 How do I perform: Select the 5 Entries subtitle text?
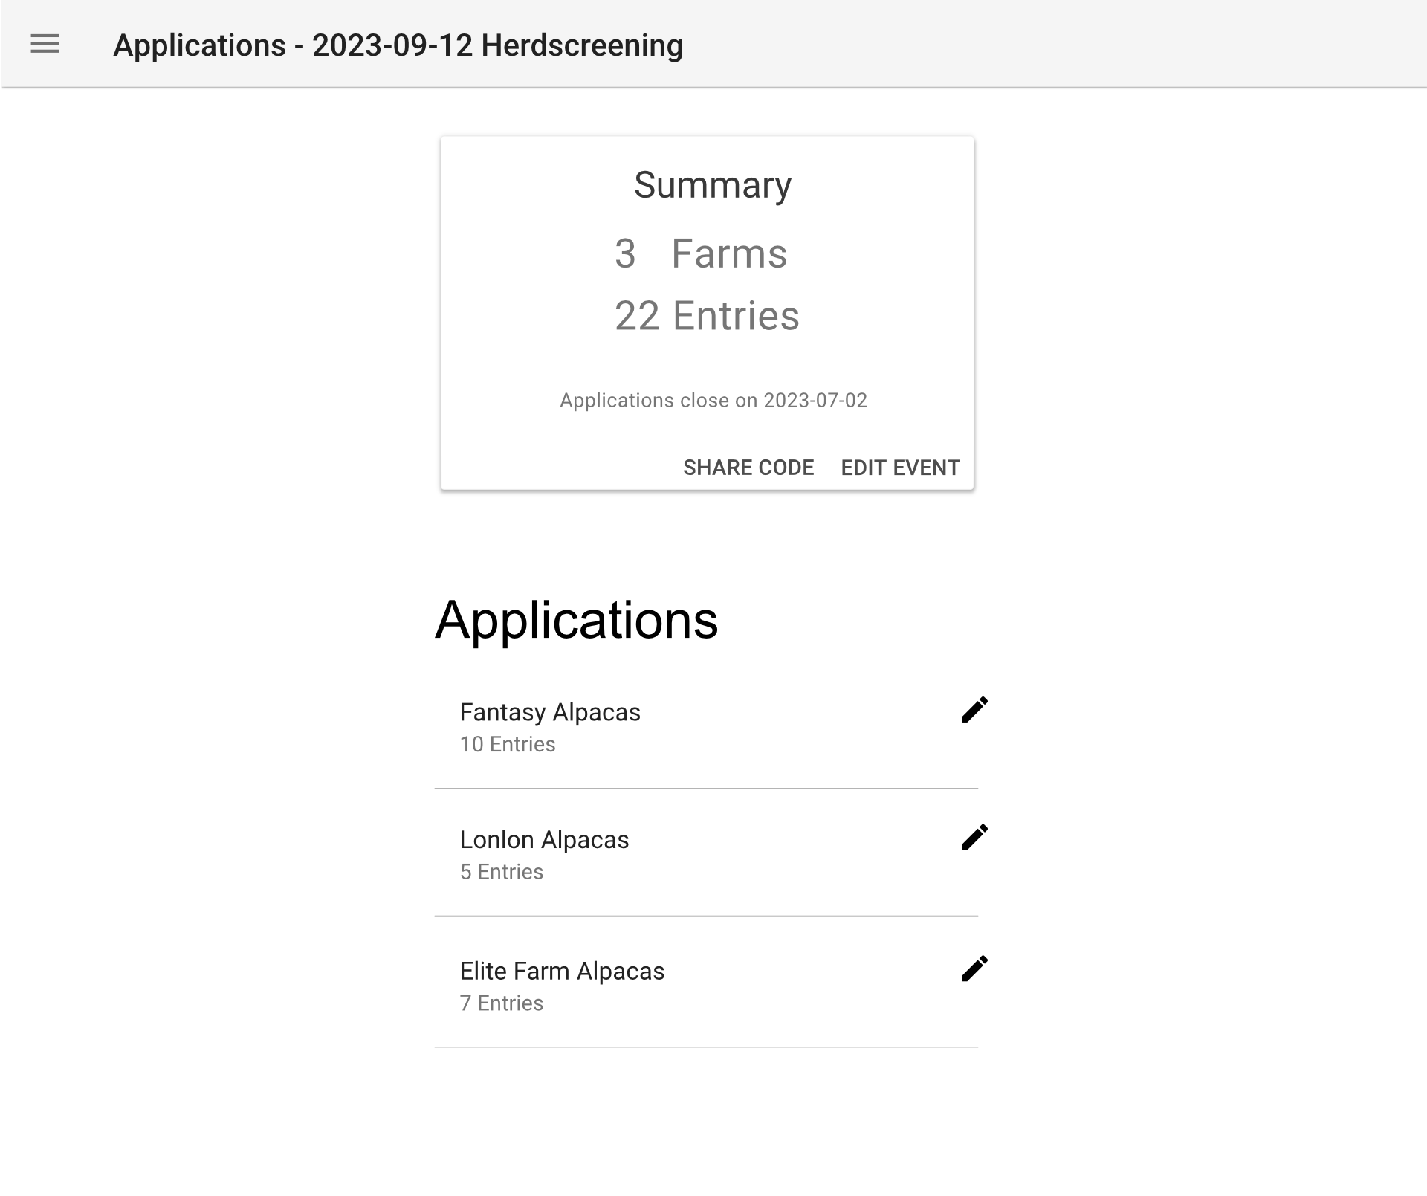(x=502, y=872)
